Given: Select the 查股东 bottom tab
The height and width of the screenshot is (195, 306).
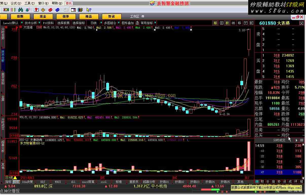Looking at the screenshot, I should click(134, 182).
